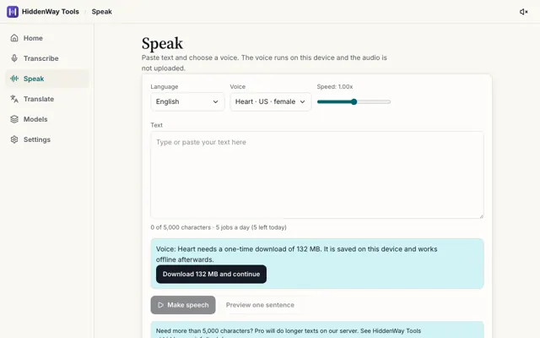Click the Models stack icon
Viewport: 540px width, 338px height.
coord(14,119)
